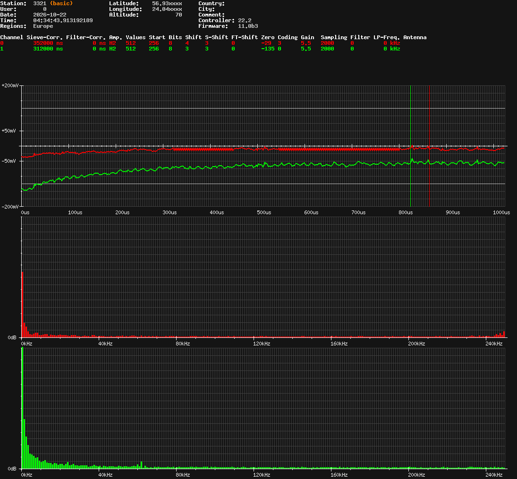Screen dimensions: 517x479
Task: Select the time value 04:34:43.913192189
Action: coord(63,20)
